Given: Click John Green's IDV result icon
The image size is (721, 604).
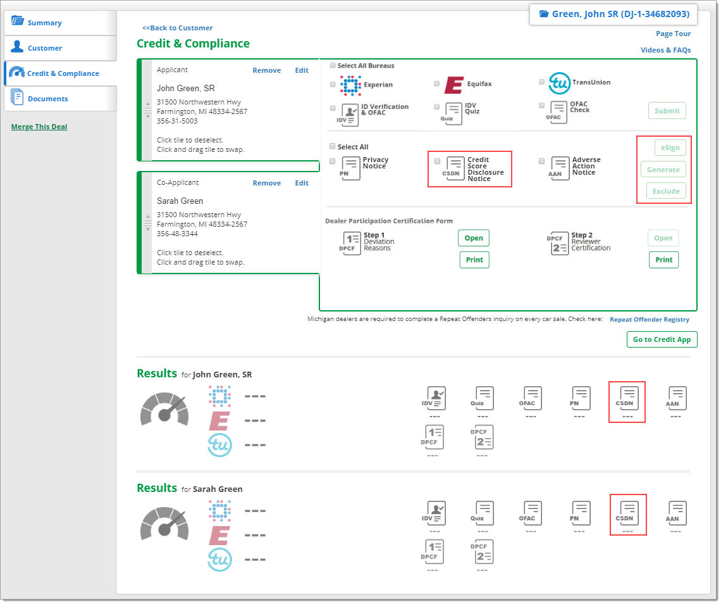Looking at the screenshot, I should tap(434, 398).
